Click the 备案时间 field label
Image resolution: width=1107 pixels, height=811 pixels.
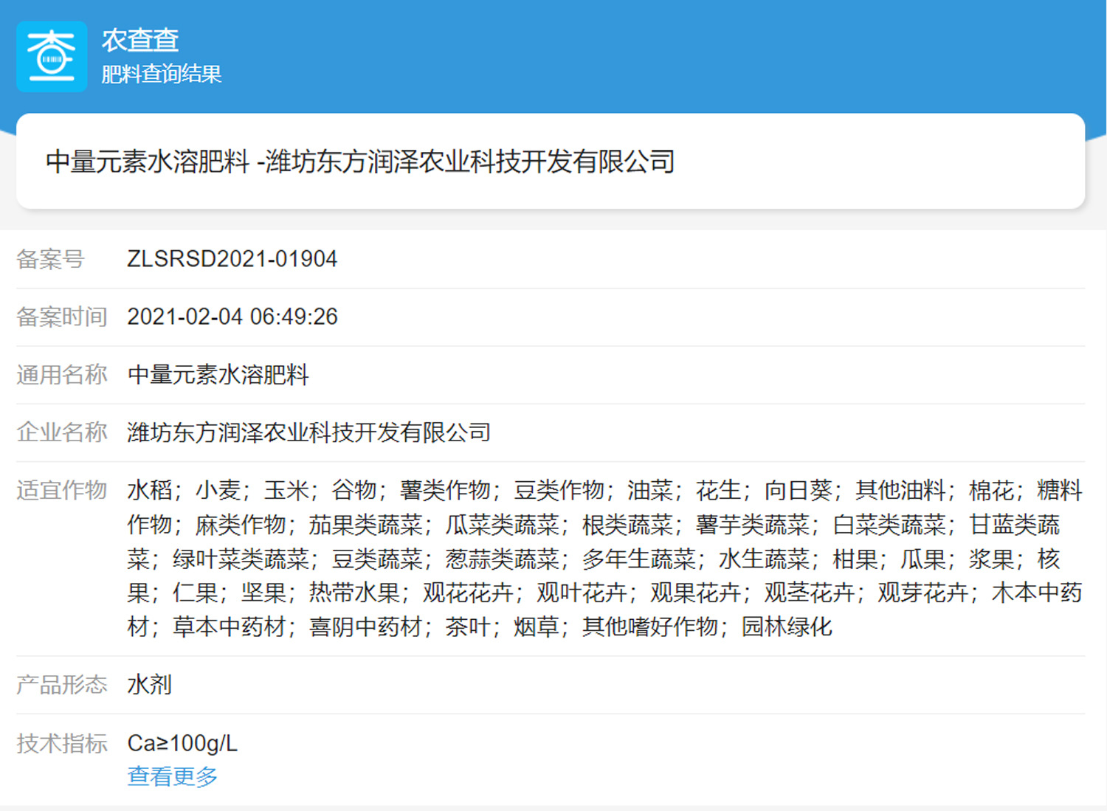tap(62, 317)
